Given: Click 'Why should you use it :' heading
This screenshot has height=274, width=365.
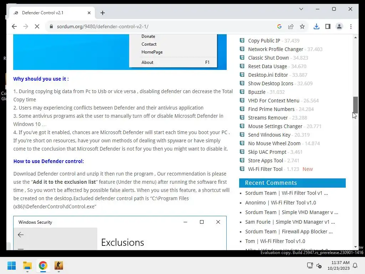Looking at the screenshot, I should (x=41, y=79).
